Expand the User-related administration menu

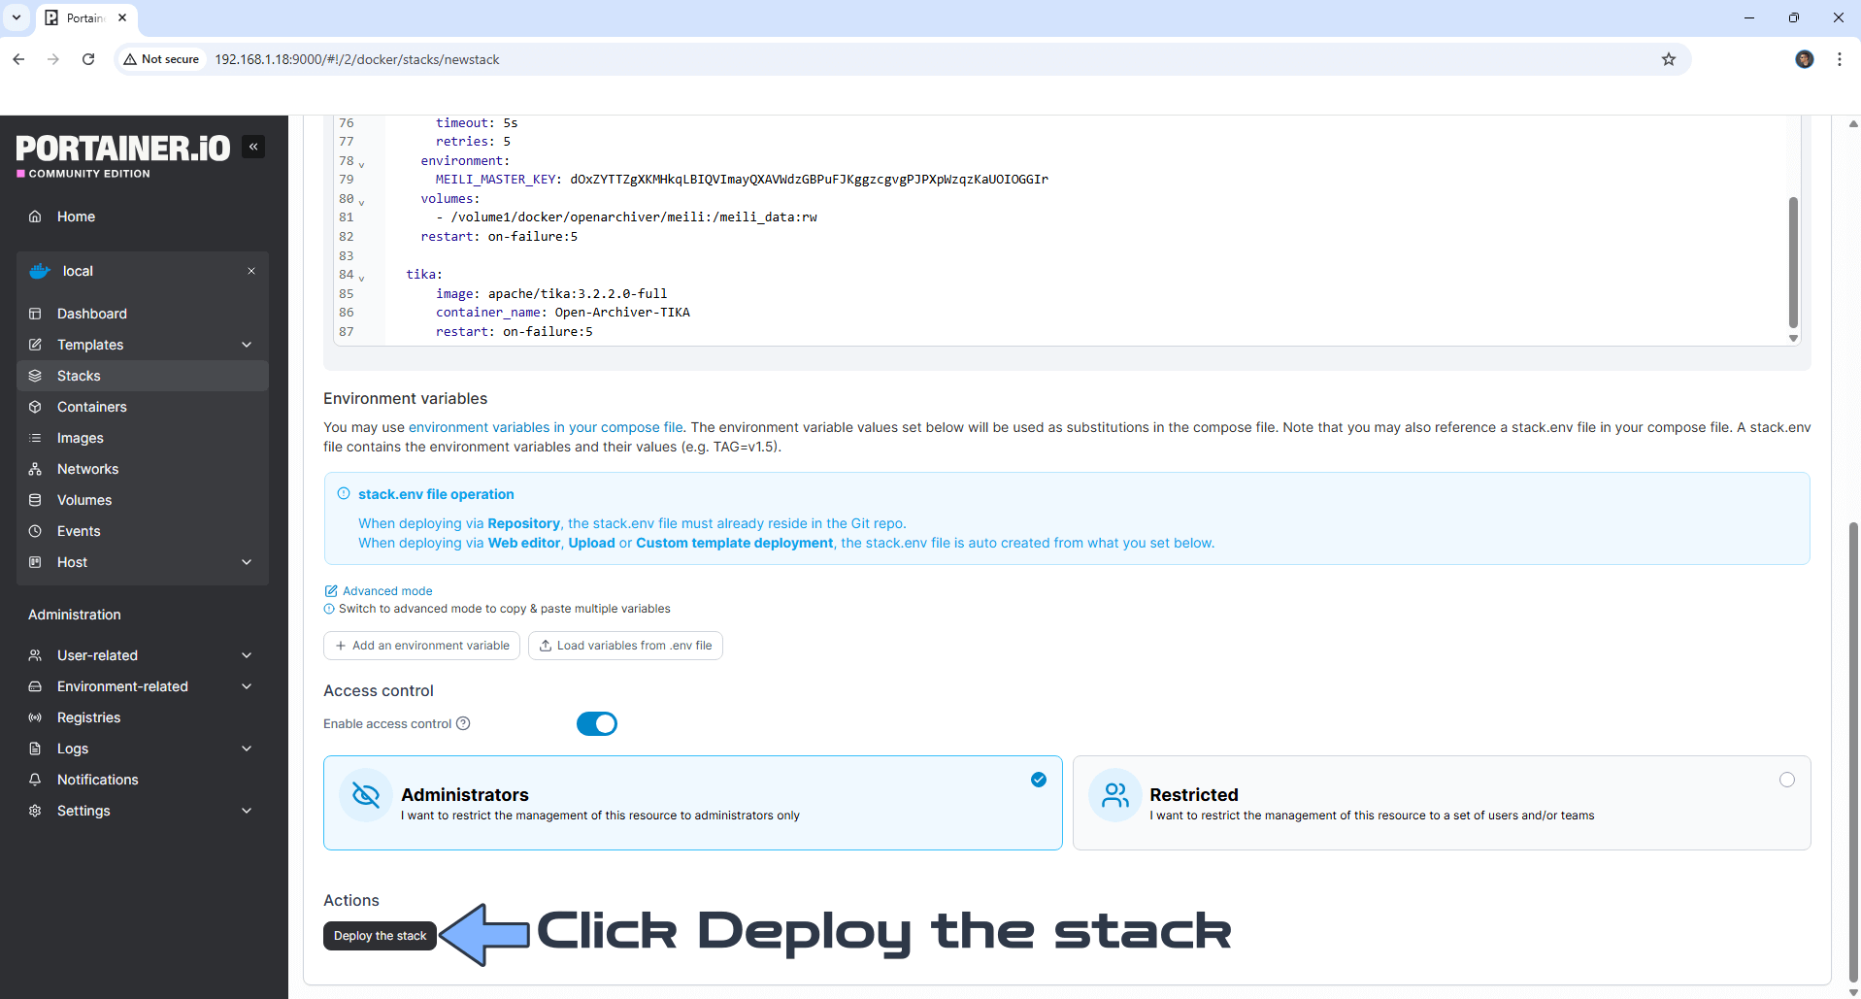point(247,655)
